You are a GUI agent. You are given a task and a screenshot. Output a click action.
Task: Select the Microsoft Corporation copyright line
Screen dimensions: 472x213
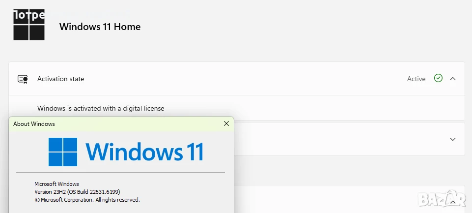[87, 200]
